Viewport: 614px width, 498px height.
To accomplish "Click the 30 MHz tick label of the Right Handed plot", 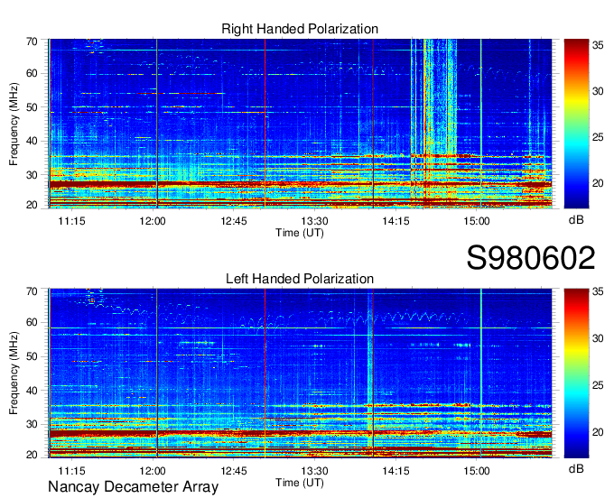I will (x=32, y=175).
